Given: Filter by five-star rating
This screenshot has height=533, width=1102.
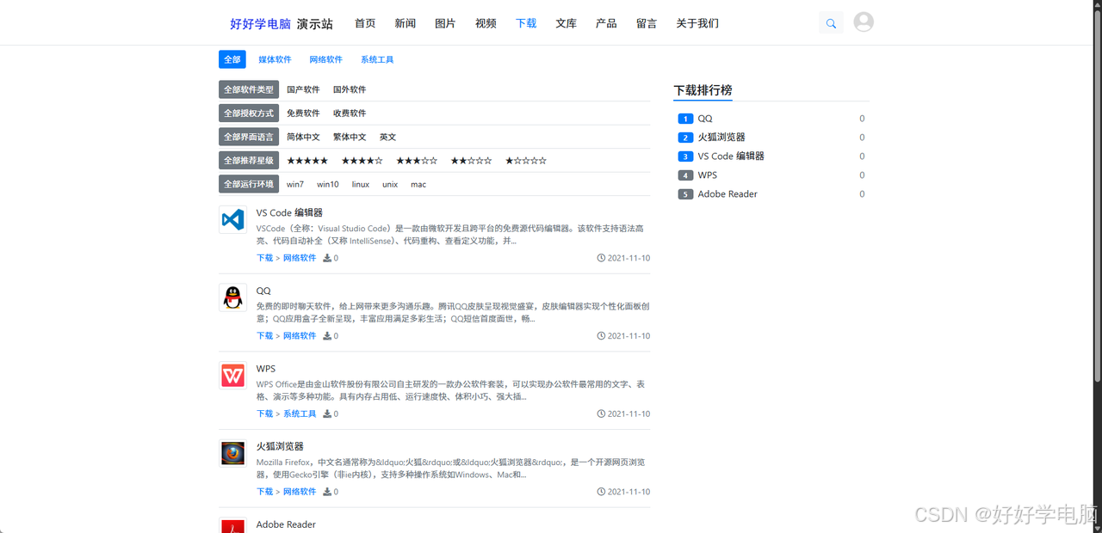Looking at the screenshot, I should 307,161.
